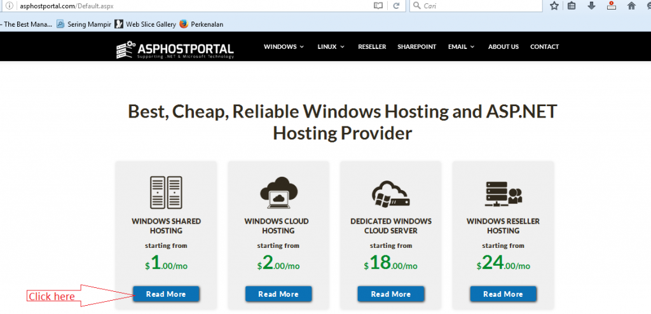
Task: Expand the LINUX menu dropdown
Action: tap(331, 46)
